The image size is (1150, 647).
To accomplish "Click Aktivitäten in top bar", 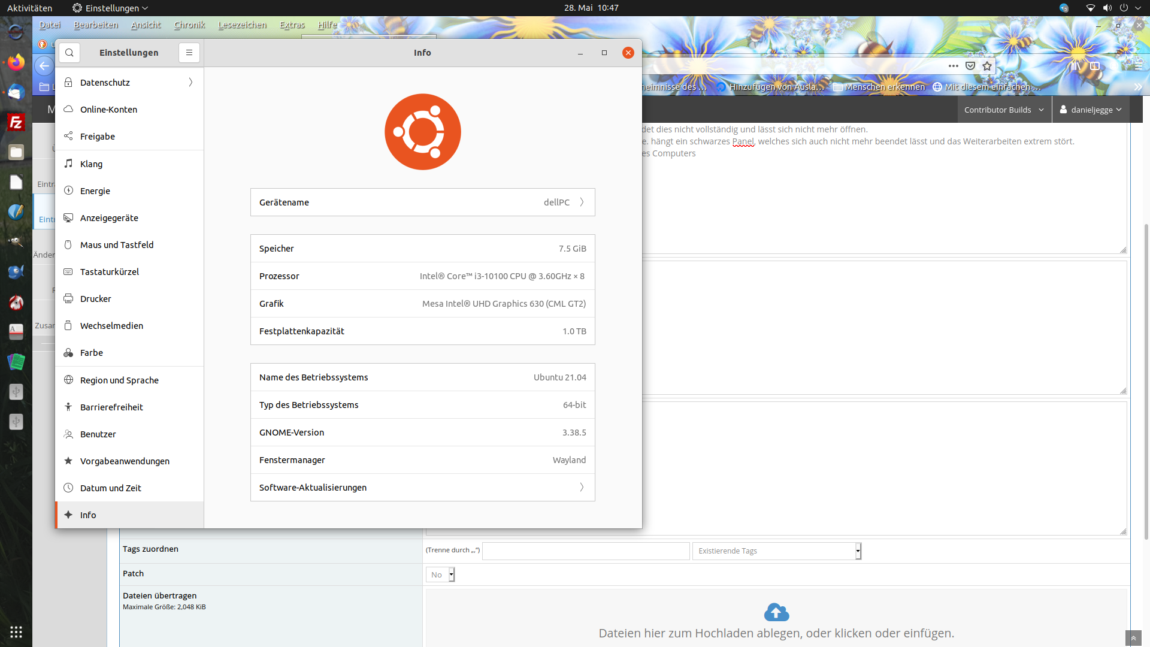I will [29, 8].
